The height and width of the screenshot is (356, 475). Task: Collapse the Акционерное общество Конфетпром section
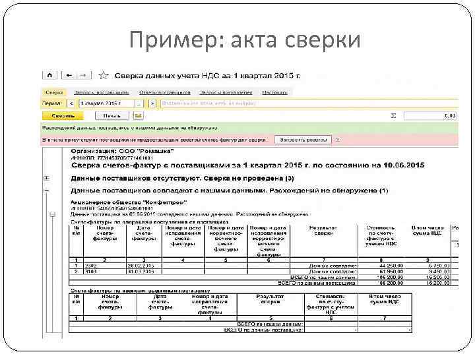(x=53, y=215)
